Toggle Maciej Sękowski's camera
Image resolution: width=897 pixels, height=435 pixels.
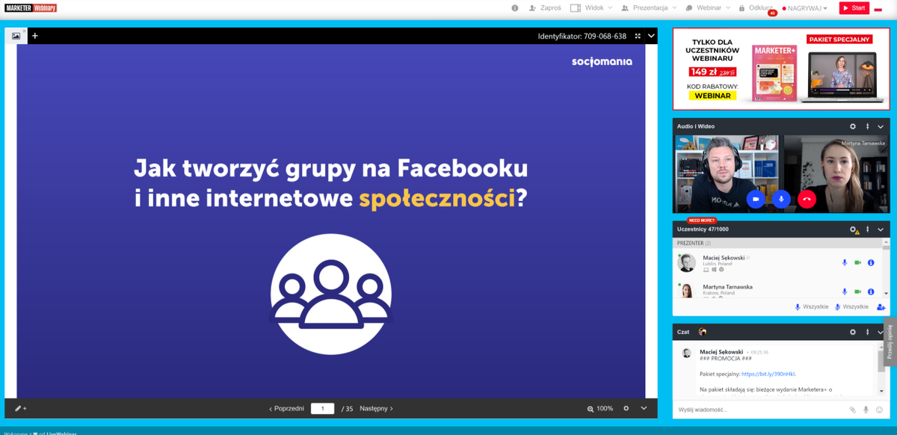[x=858, y=262]
